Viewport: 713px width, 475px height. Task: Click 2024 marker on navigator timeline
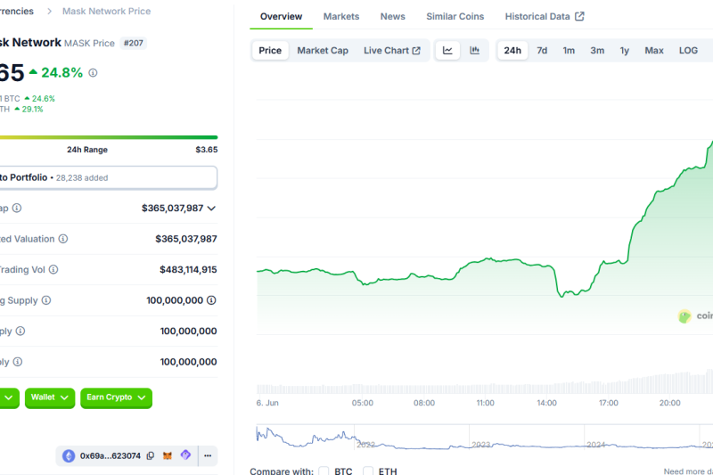tap(595, 445)
